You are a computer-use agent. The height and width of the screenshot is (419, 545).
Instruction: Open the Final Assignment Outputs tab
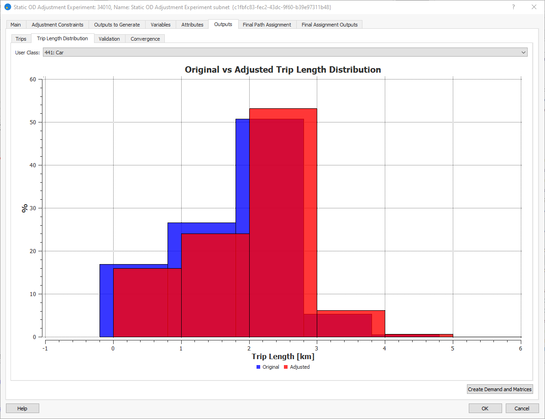point(330,25)
